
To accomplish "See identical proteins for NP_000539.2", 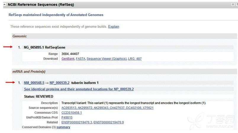I will (x=79, y=89).
